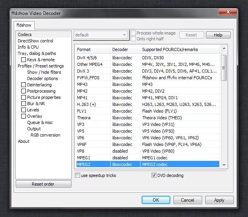
Task: Click Theora Video (THEO) remarks cell
Action: tap(180, 118)
